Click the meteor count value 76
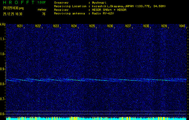This screenshot has width=189, height=120. tap(44, 14)
